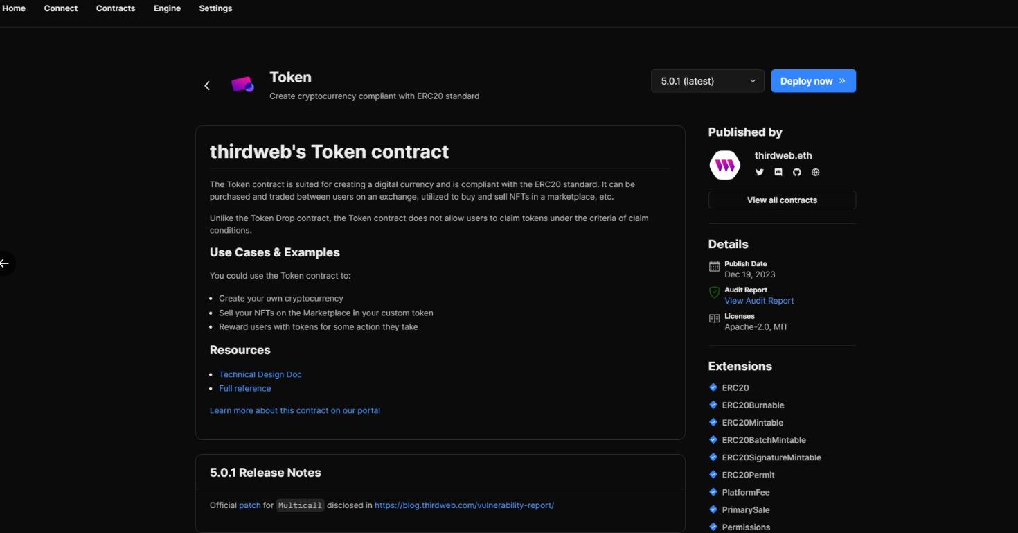Open the PlatformFee extension link
Image resolution: width=1018 pixels, height=533 pixels.
coord(746,492)
